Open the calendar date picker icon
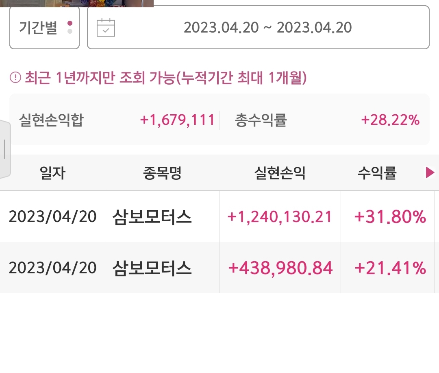The image size is (439, 373). (x=106, y=28)
